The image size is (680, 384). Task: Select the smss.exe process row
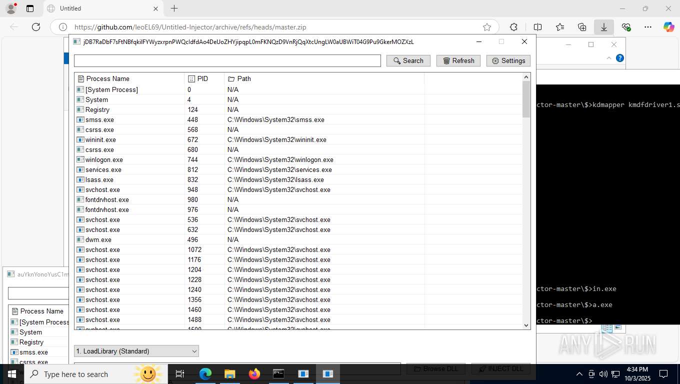298,119
